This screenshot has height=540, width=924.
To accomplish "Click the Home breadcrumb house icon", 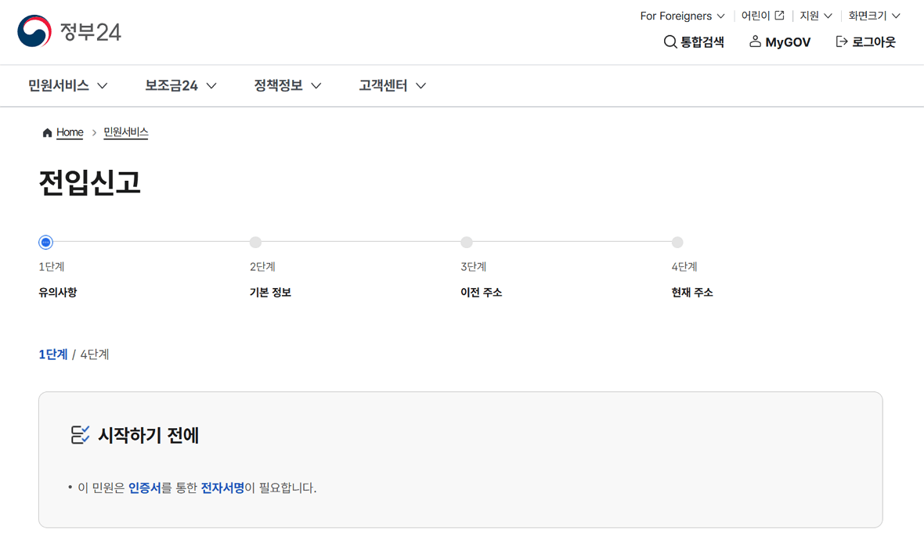I will [x=47, y=132].
